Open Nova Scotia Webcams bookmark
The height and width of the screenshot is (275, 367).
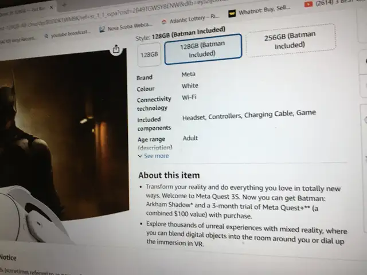point(126,27)
